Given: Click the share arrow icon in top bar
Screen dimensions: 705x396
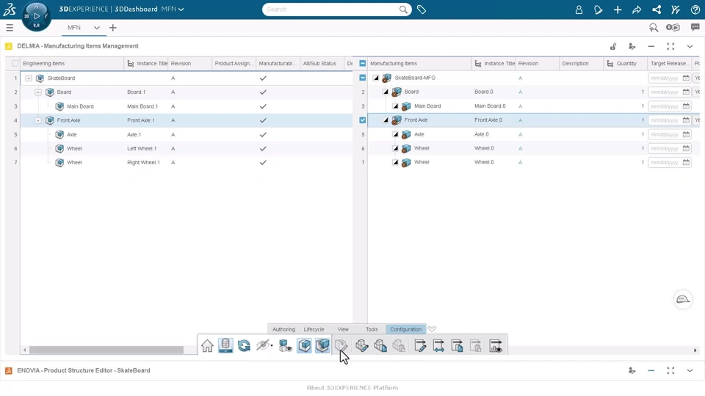Looking at the screenshot, I should [x=637, y=10].
